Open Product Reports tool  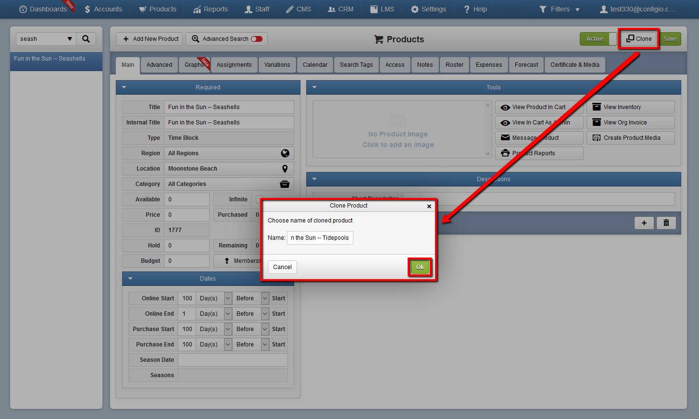[539, 153]
